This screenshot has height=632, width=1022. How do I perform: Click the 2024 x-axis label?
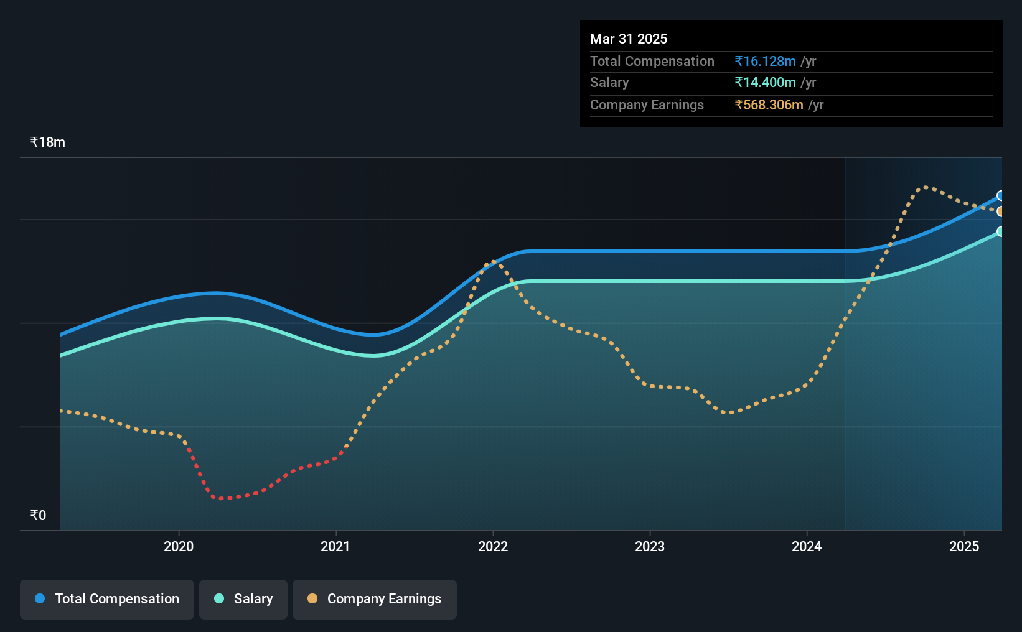[x=807, y=546]
